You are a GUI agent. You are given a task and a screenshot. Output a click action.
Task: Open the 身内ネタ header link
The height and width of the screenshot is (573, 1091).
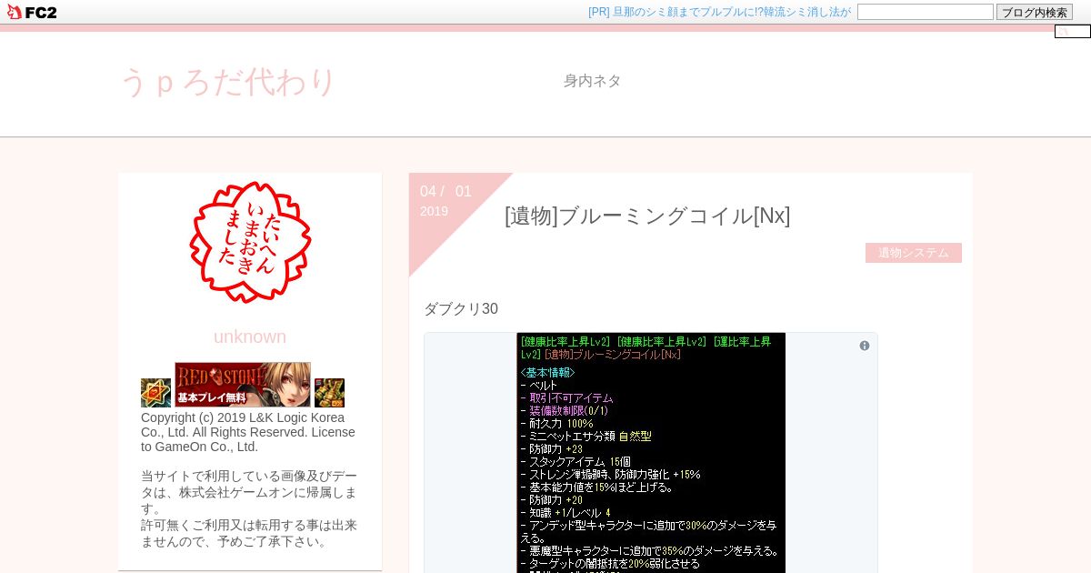(592, 81)
